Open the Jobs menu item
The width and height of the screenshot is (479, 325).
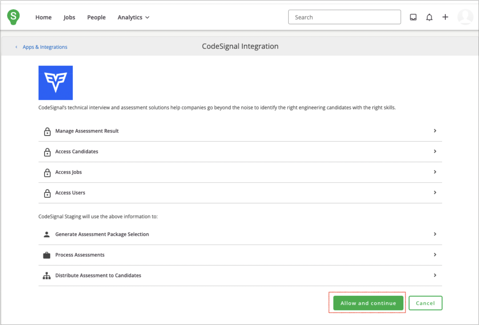click(69, 17)
